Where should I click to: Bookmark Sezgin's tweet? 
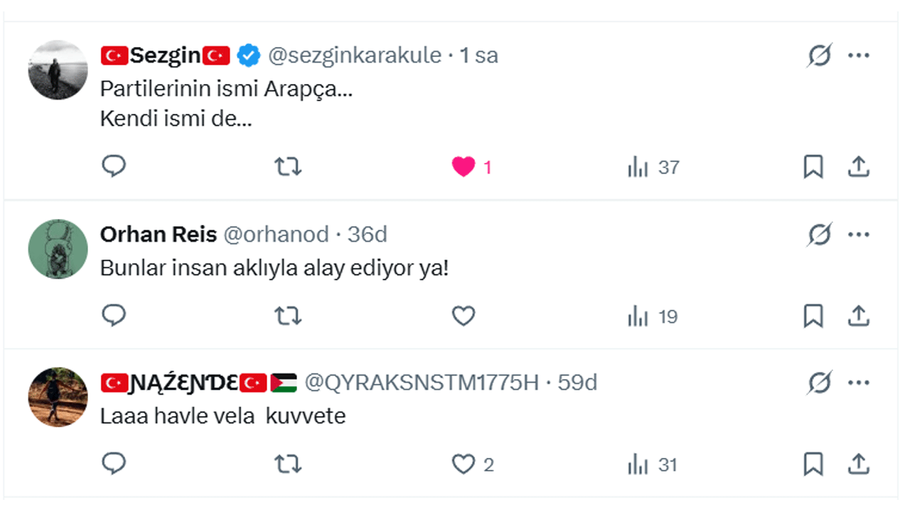pos(813,167)
